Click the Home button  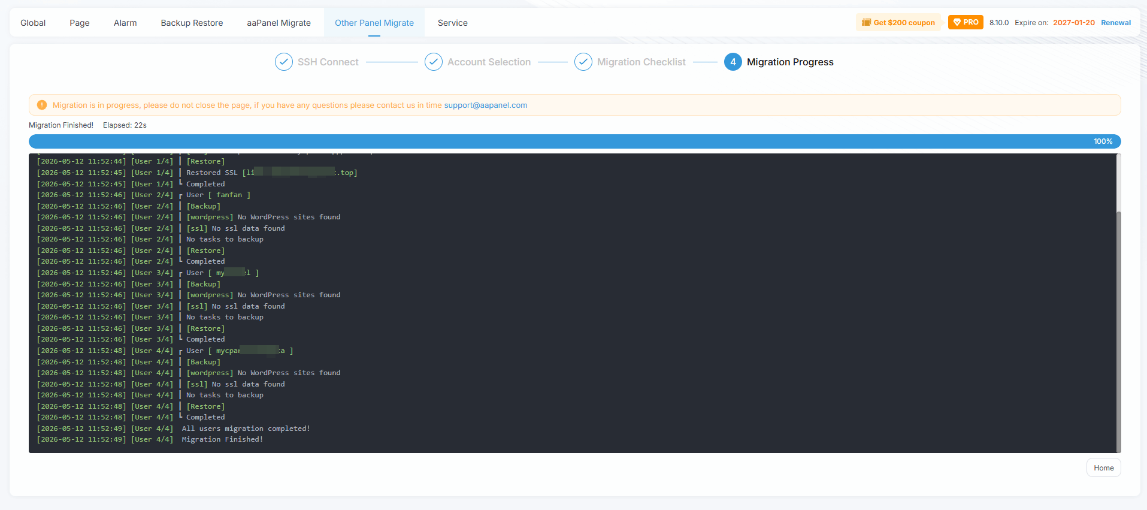point(1103,468)
